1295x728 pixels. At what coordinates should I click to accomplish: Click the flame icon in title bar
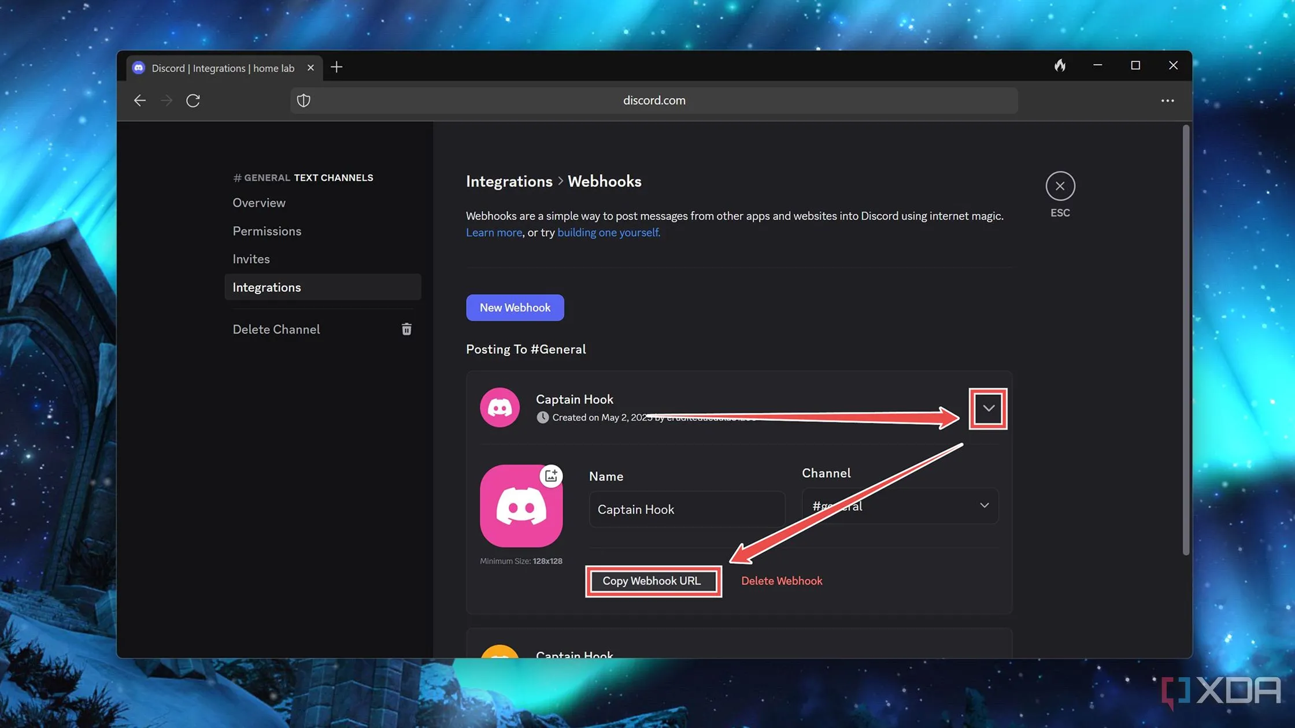(1060, 65)
